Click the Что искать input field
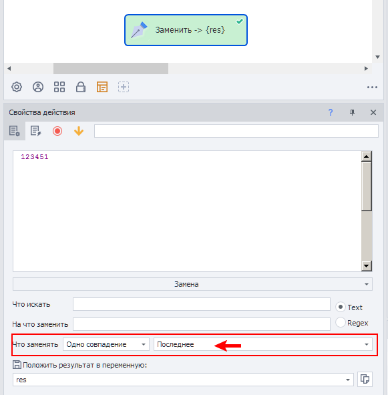The width and height of the screenshot is (388, 395). tap(202, 304)
